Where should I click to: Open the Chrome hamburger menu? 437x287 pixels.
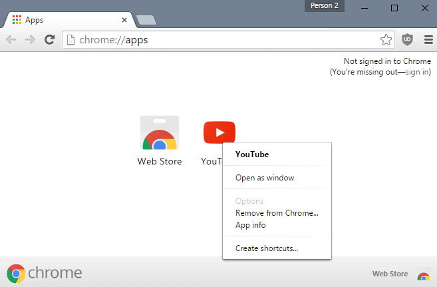428,39
